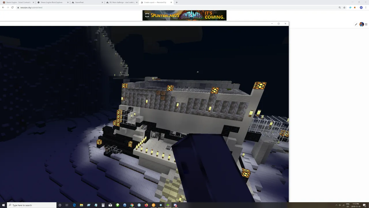Open Task View on the taskbar
This screenshot has height=208, width=369.
click(67, 205)
